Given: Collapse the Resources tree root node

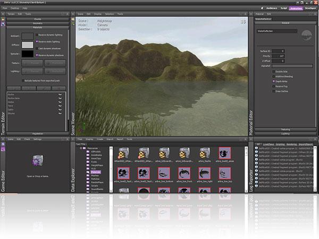Looking at the screenshot, I should 81,148.
